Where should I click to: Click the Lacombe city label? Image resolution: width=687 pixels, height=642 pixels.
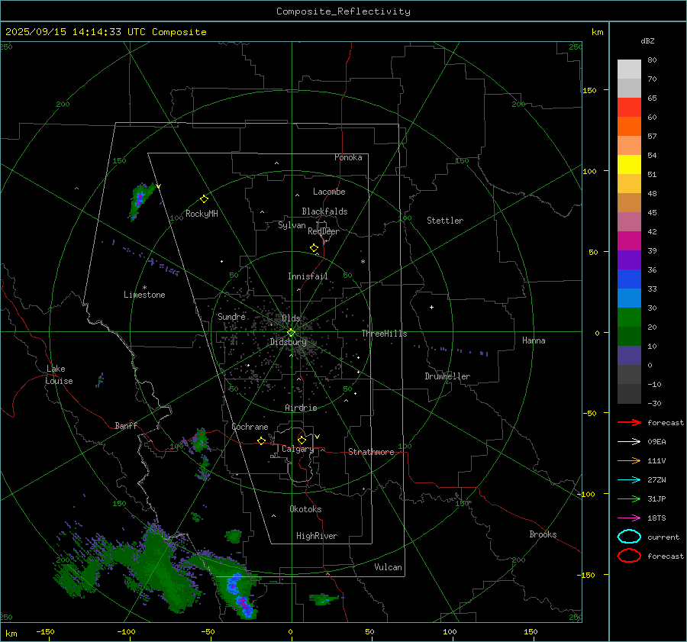(329, 192)
